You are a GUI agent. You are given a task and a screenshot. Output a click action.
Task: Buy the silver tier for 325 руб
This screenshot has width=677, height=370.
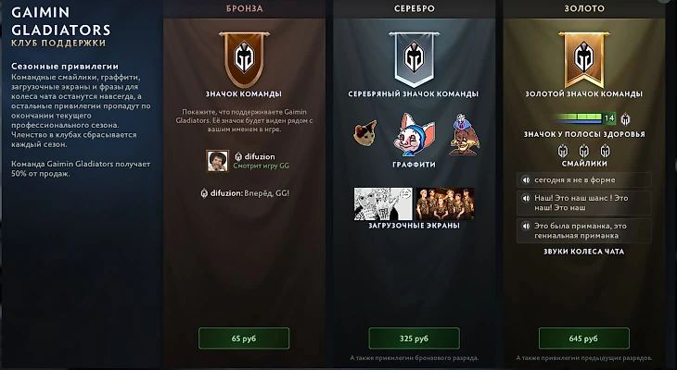[414, 339]
